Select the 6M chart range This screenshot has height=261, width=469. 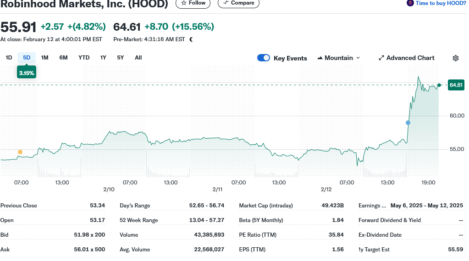coord(63,58)
